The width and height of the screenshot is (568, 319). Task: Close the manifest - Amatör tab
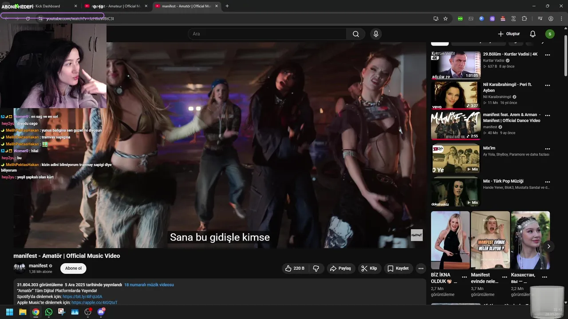click(216, 6)
